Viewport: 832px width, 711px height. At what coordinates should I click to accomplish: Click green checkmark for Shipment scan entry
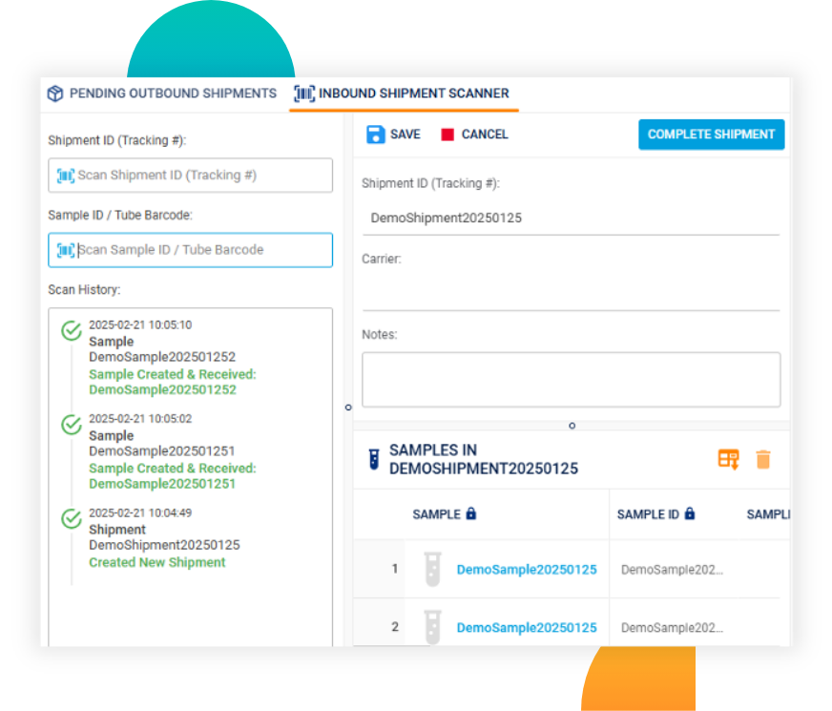(72, 519)
